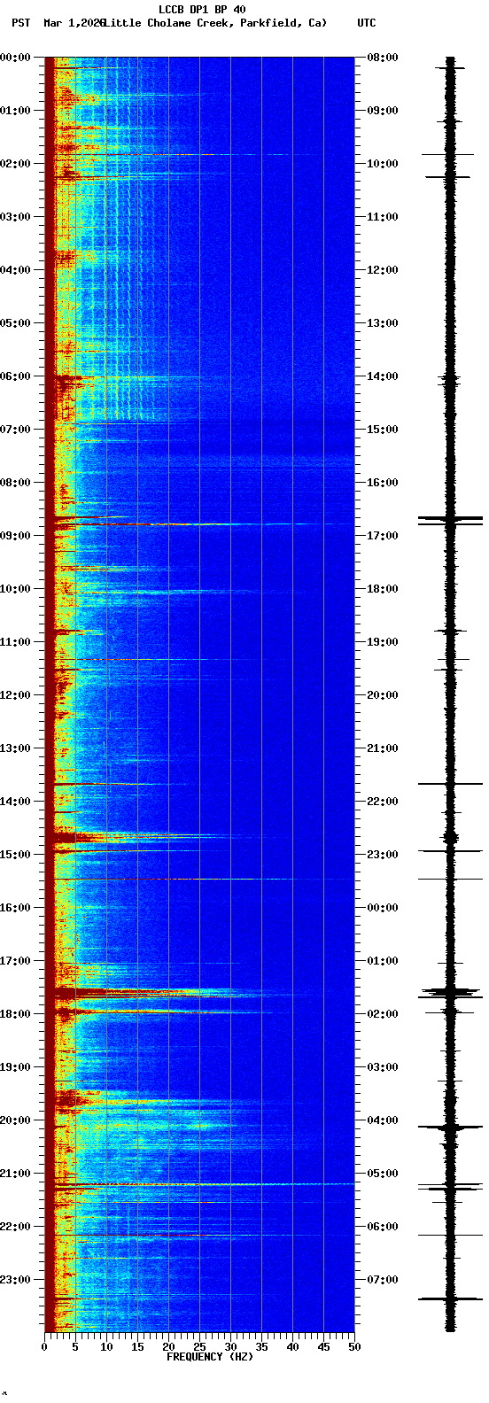The width and height of the screenshot is (489, 1403).
Task: Click the 20 Hz frequency axis tick label
Action: pyautogui.click(x=168, y=1347)
